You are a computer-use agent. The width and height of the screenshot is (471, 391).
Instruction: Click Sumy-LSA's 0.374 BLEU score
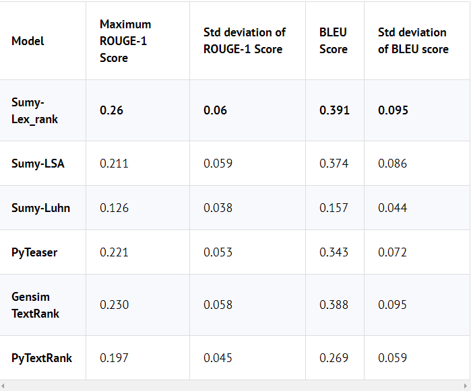point(334,164)
